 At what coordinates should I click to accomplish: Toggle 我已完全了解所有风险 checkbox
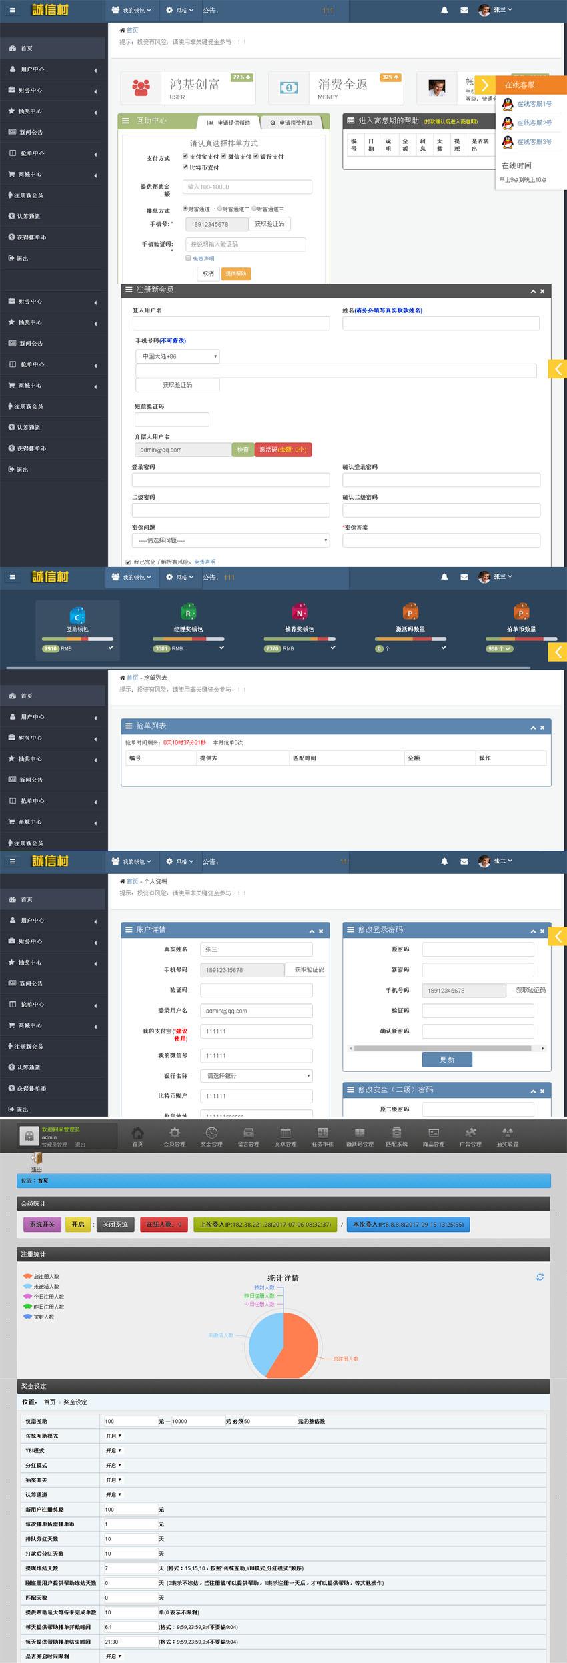(128, 562)
